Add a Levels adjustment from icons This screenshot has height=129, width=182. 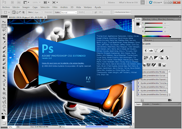point(151,51)
